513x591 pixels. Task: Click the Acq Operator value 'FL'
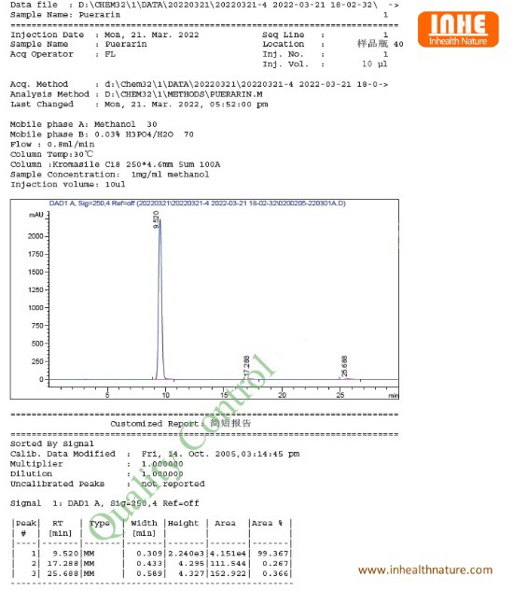(110, 54)
